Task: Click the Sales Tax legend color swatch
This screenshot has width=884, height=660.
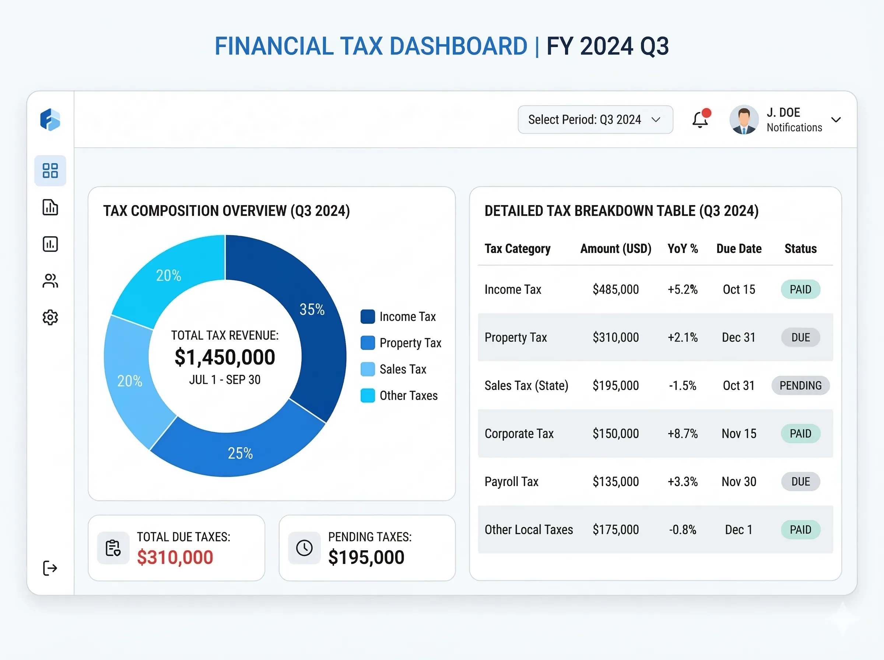Action: [x=368, y=369]
